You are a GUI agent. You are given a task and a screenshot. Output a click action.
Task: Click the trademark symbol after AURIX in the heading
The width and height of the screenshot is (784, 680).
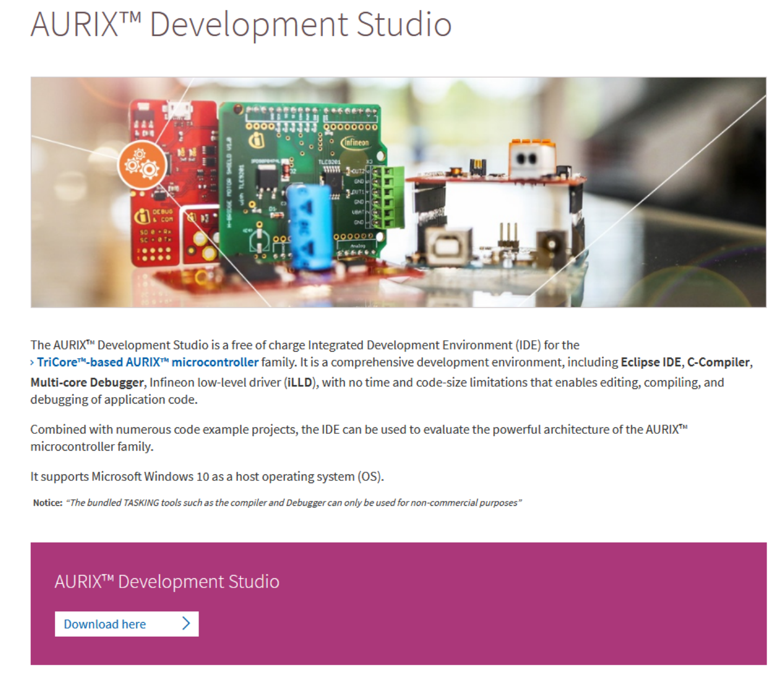(x=129, y=15)
